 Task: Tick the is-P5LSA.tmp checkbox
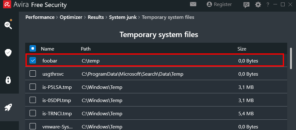[x=33, y=87]
